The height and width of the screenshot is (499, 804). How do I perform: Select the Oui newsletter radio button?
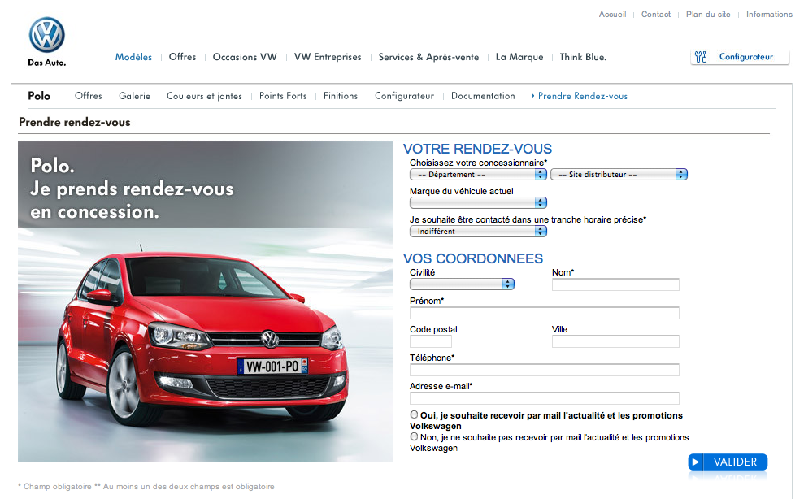tap(414, 414)
